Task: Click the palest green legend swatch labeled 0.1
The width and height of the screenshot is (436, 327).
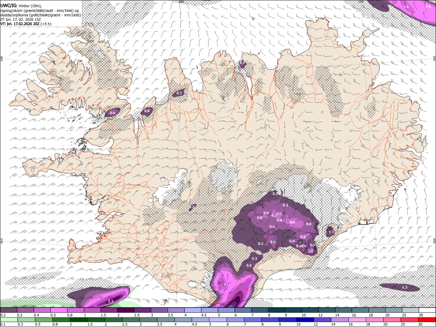Action: pyautogui.click(x=9, y=320)
